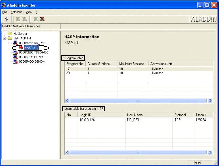Image resolution: width=219 pixels, height=166 pixels.
Task: Open the View menu
Action: [x=29, y=12]
